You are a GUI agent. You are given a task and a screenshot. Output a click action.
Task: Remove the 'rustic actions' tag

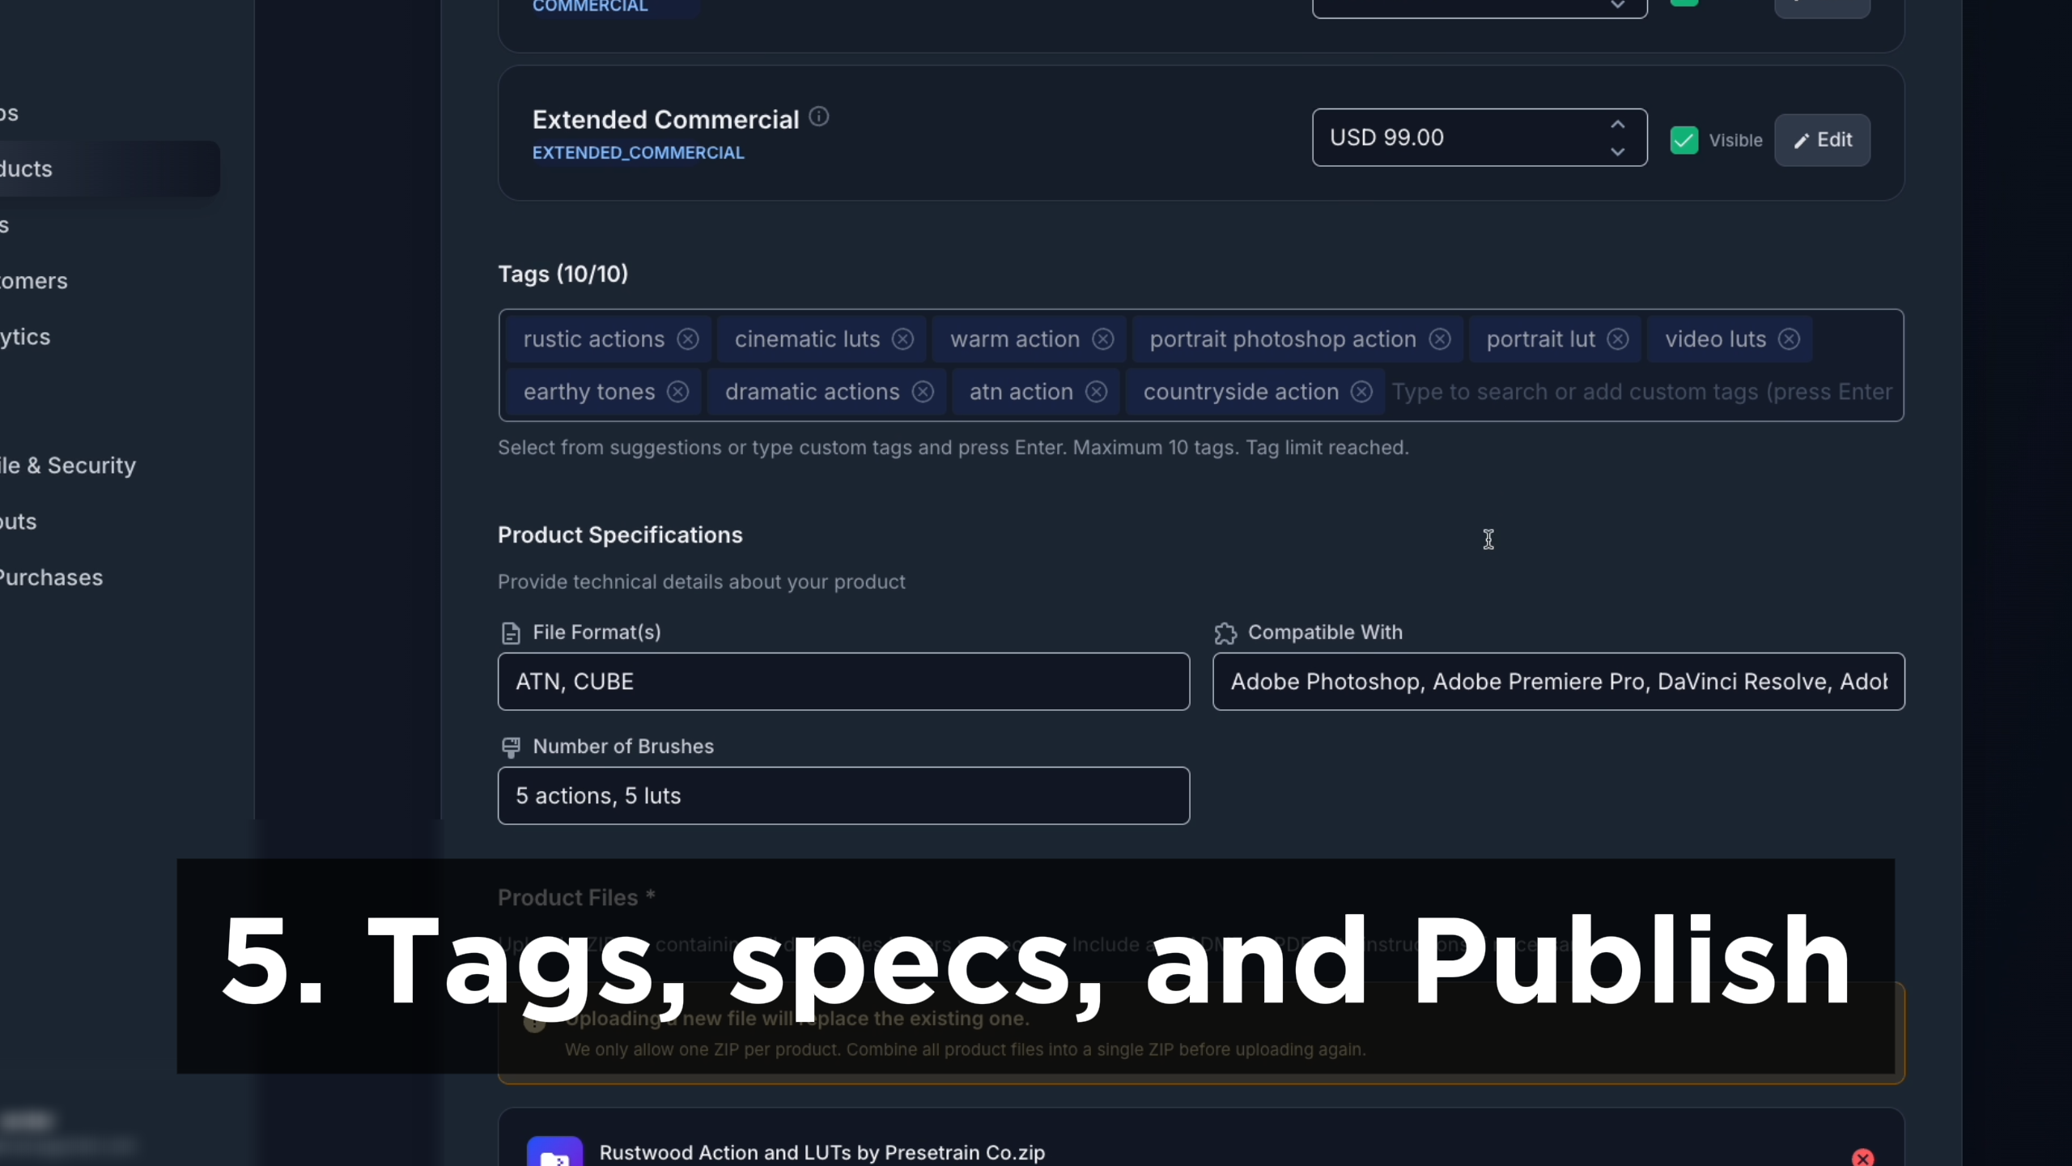[x=688, y=339]
